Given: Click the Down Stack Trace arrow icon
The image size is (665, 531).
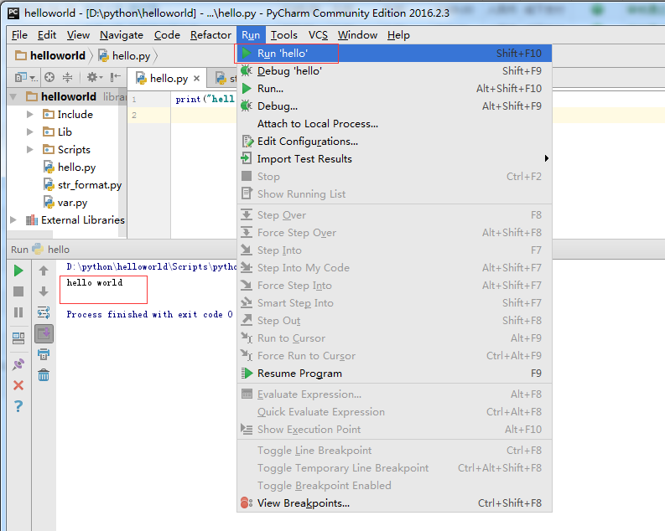Looking at the screenshot, I should (44, 291).
